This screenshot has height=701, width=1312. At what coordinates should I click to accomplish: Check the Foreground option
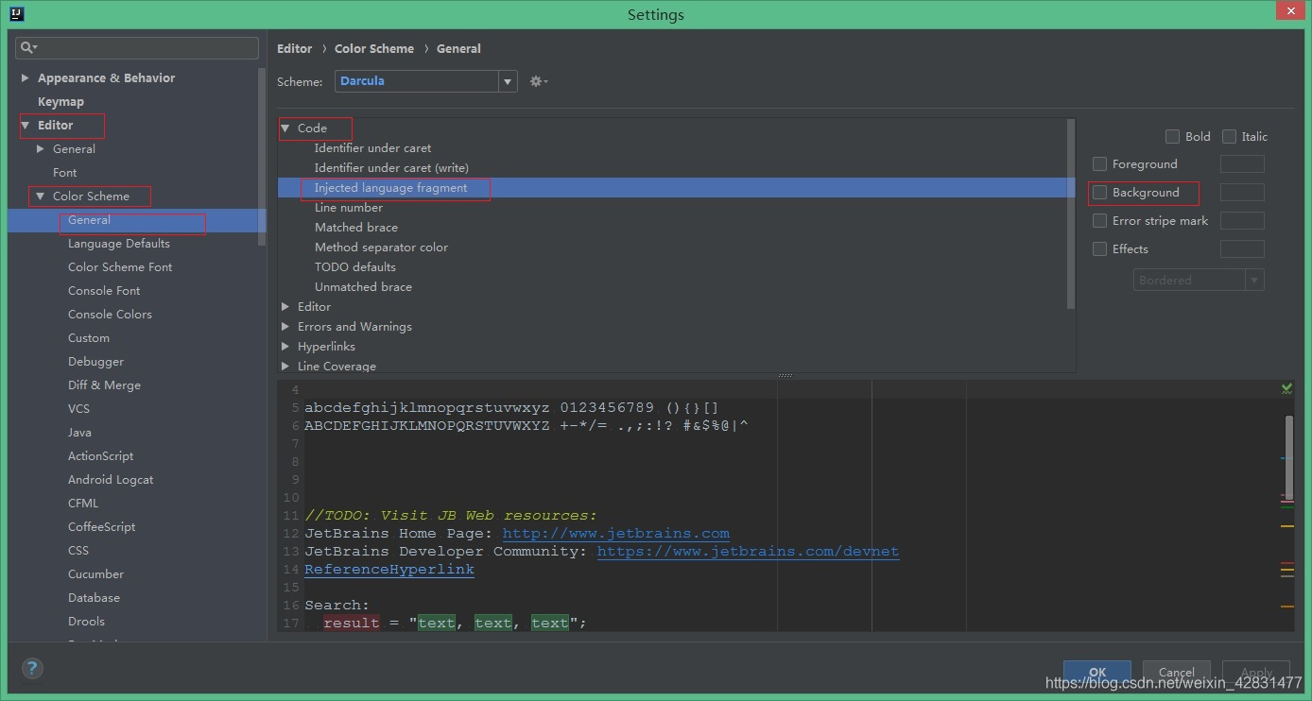[1099, 163]
